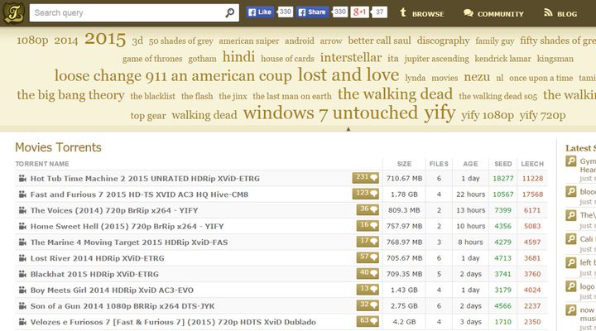Open The Voices (2014) 720p YIFY link
The height and width of the screenshot is (331, 596).
114,210
